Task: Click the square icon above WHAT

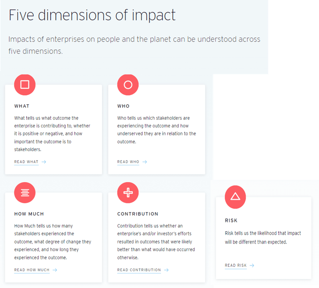Action: pos(25,85)
